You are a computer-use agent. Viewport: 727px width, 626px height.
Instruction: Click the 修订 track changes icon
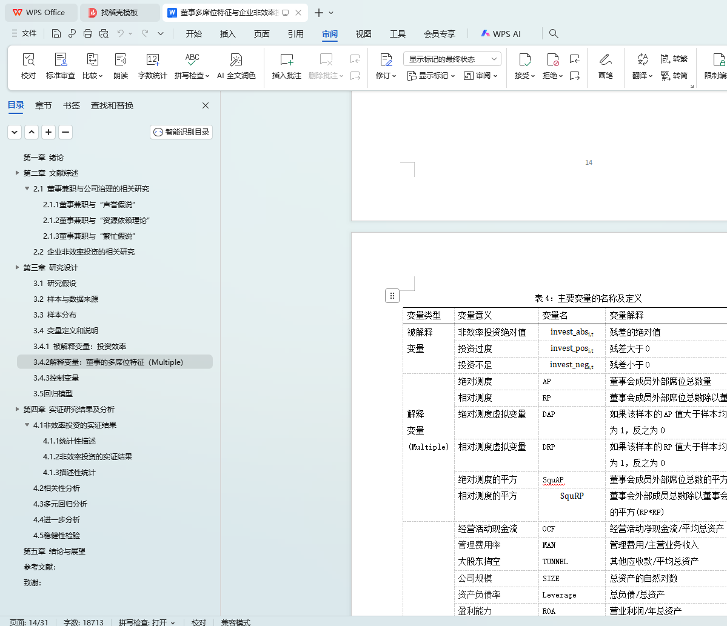click(x=386, y=60)
